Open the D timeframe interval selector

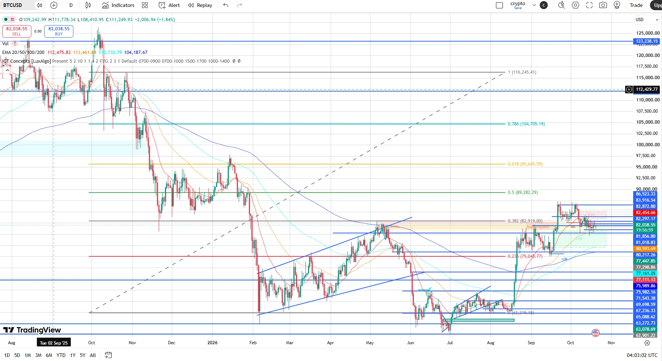click(x=71, y=5)
